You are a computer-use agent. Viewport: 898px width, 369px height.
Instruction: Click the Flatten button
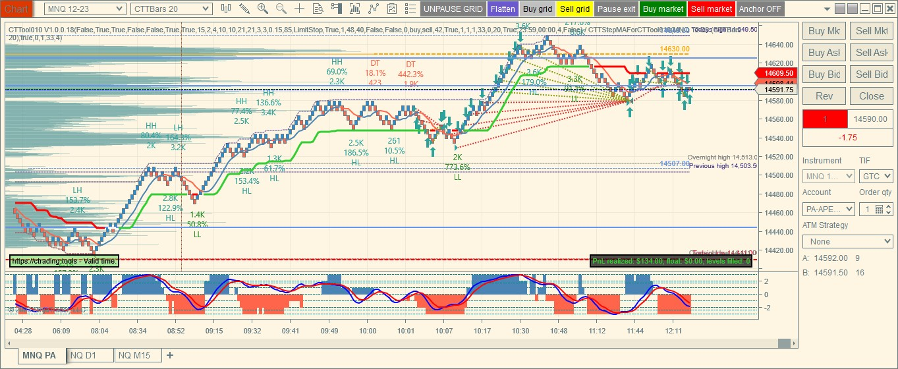[x=503, y=9]
